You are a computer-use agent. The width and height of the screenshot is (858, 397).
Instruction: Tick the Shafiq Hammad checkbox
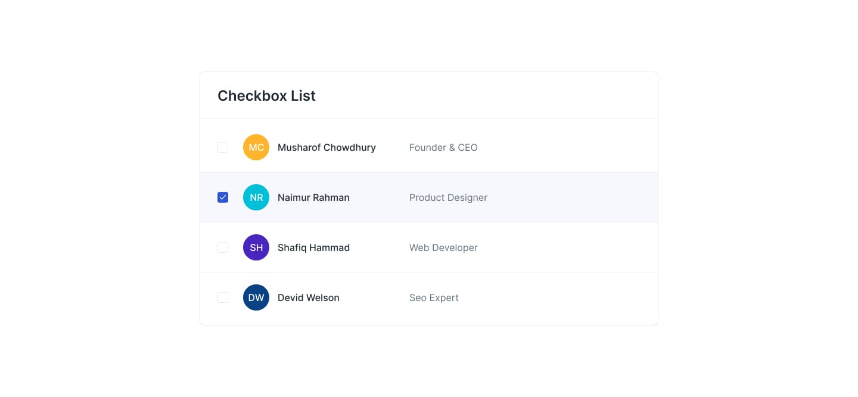pos(223,247)
